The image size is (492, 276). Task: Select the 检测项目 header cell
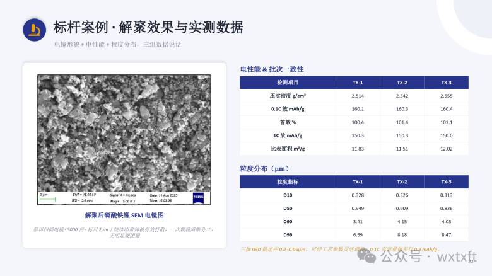[x=288, y=83]
